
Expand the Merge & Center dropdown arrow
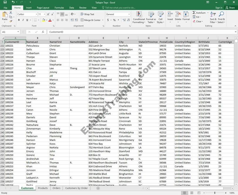click(103, 20)
